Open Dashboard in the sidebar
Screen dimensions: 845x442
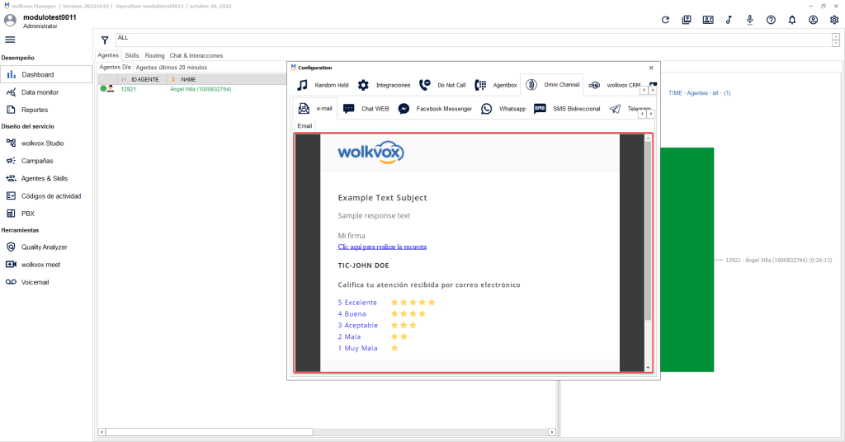(x=46, y=74)
